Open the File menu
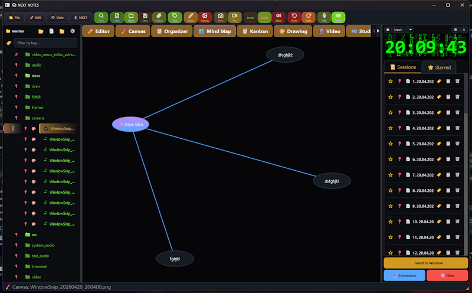Screen dimensions: 472x293 (14, 18)
